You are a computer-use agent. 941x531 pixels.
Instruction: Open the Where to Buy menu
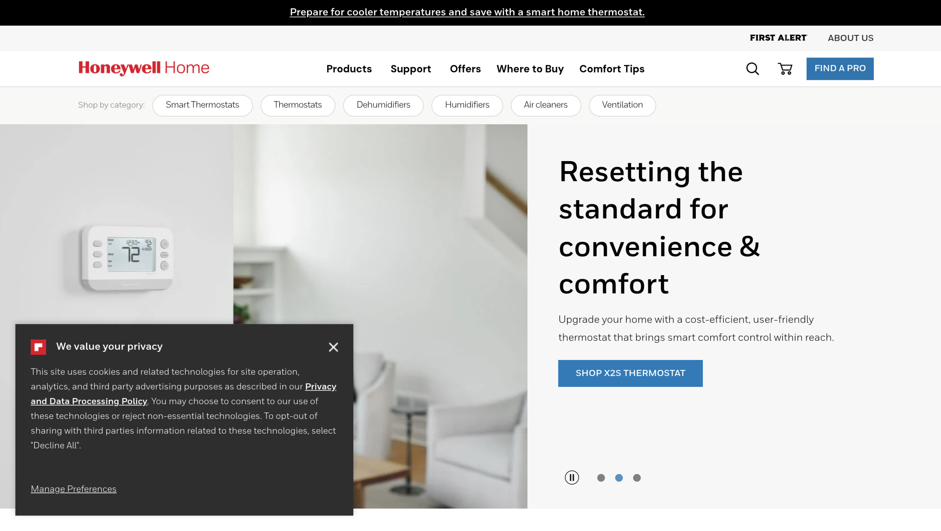pos(530,69)
